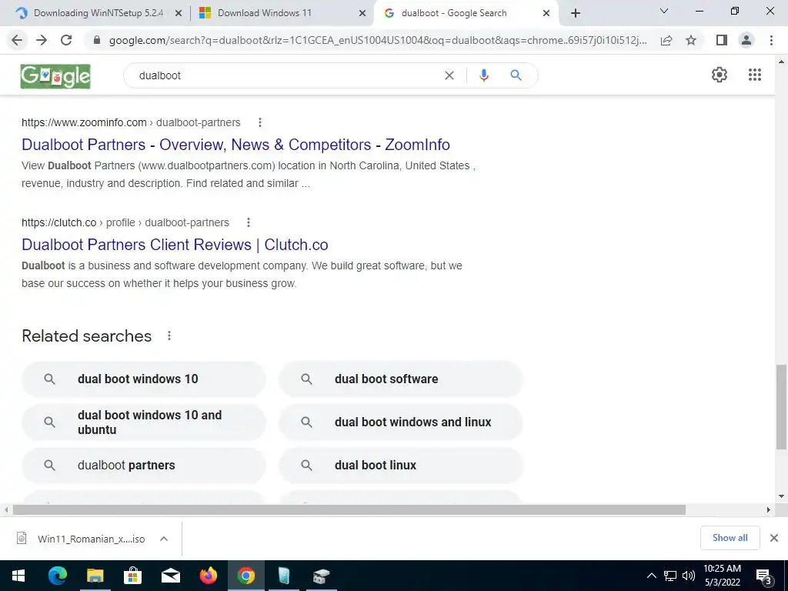
Task: Close the WinNTSetup tab
Action: pyautogui.click(x=178, y=14)
